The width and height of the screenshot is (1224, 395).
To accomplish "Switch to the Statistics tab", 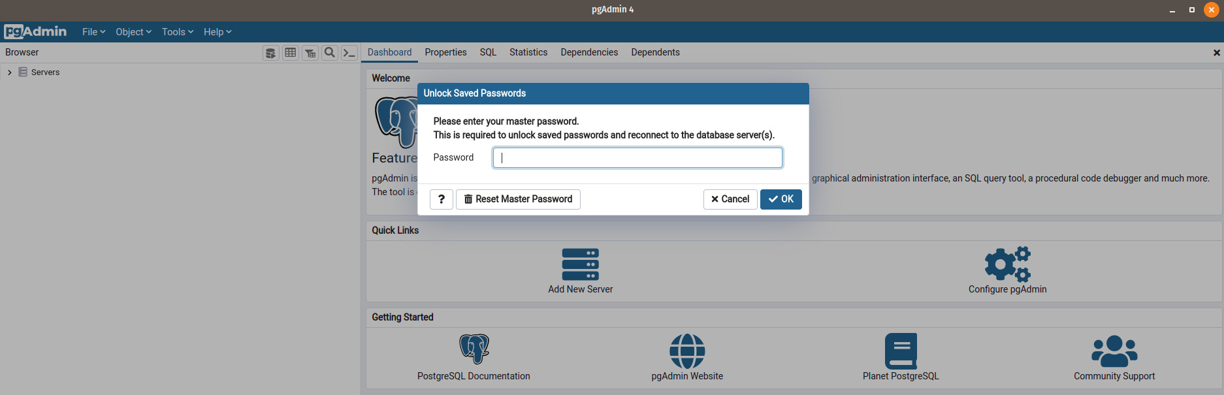I will pos(528,52).
